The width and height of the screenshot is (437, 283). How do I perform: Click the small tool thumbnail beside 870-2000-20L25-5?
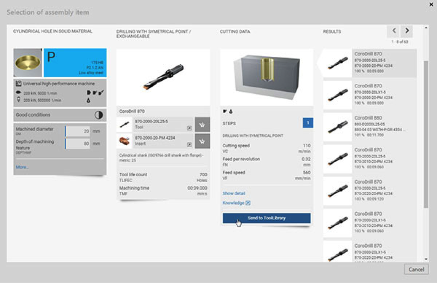point(124,125)
